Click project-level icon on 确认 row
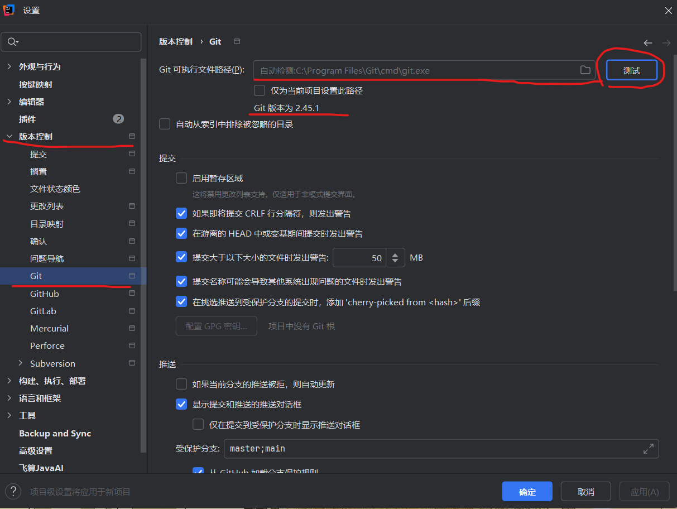Screen dimensions: 677x509 [x=132, y=241]
